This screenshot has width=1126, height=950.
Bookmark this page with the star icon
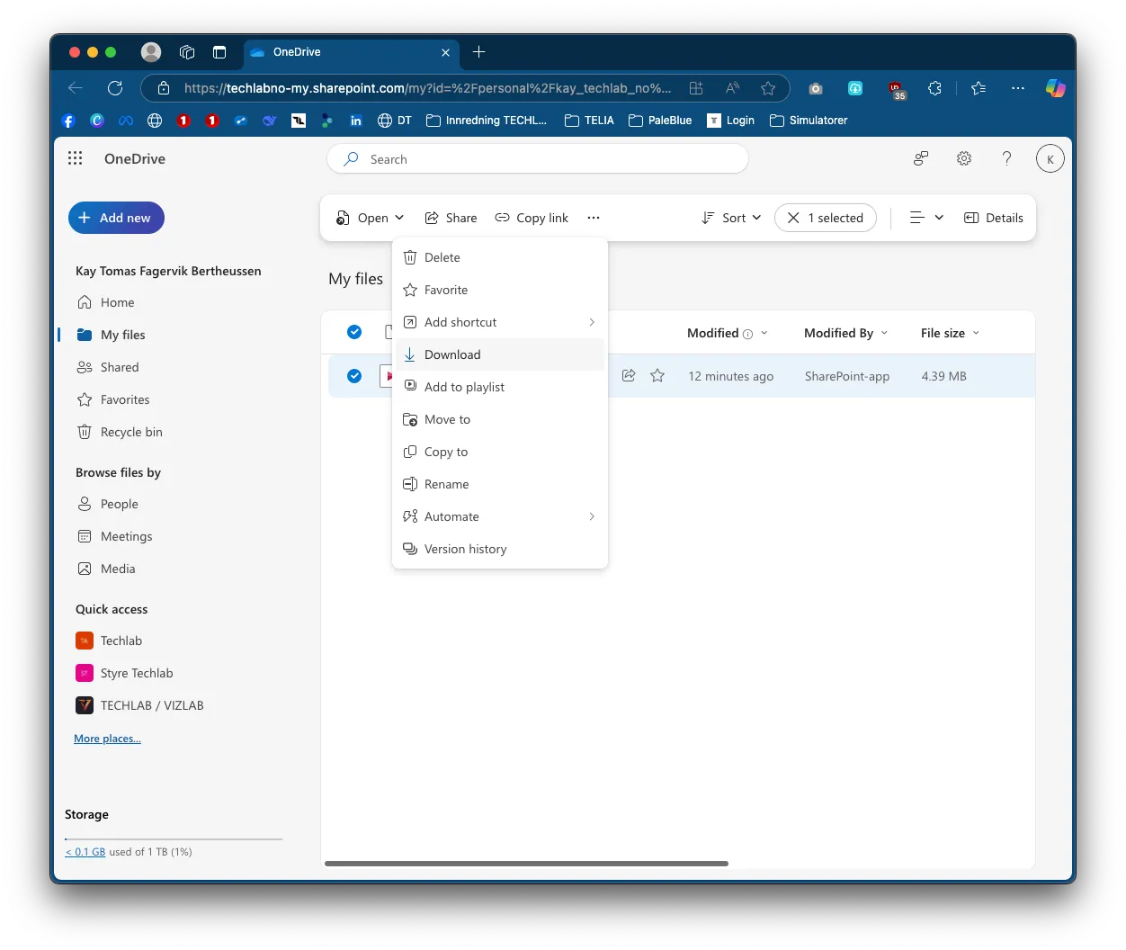click(x=767, y=88)
